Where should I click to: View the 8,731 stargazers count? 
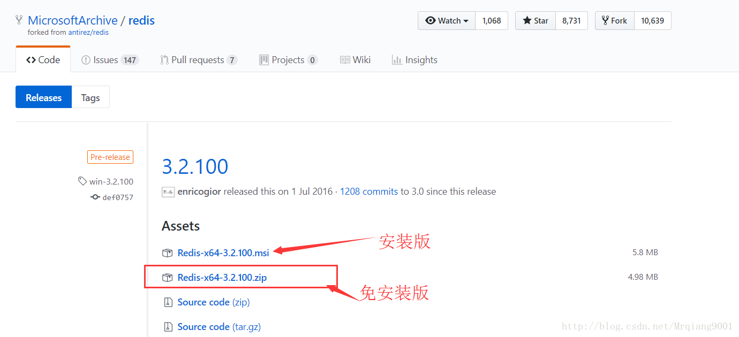tap(571, 21)
